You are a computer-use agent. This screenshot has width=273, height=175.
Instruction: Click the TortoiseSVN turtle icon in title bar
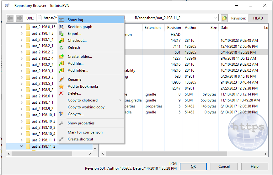(7, 5)
